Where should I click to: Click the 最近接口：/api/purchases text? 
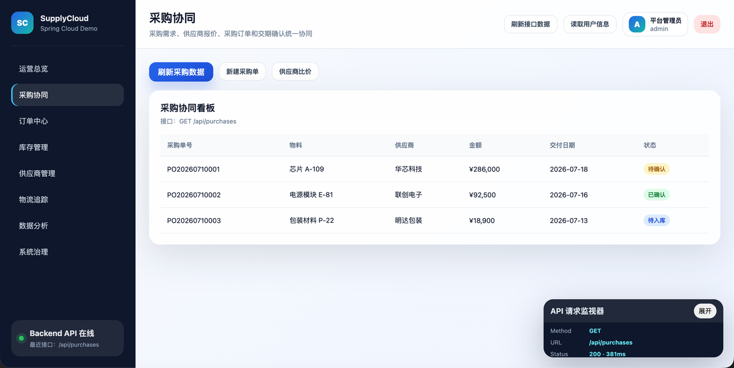pyautogui.click(x=64, y=345)
